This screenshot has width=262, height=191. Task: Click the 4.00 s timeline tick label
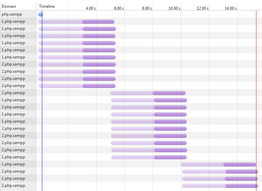point(91,8)
